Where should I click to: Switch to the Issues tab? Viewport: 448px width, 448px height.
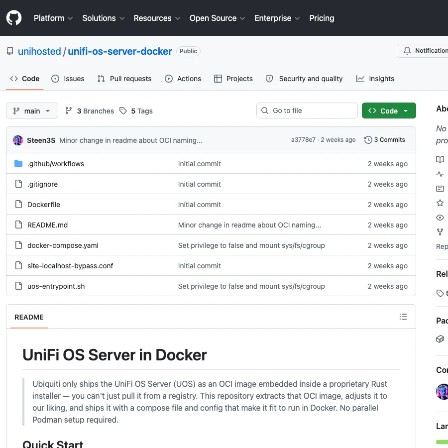coord(68,79)
